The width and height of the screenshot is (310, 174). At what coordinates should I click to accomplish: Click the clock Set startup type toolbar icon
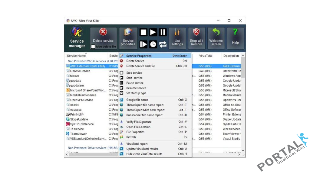(153, 44)
